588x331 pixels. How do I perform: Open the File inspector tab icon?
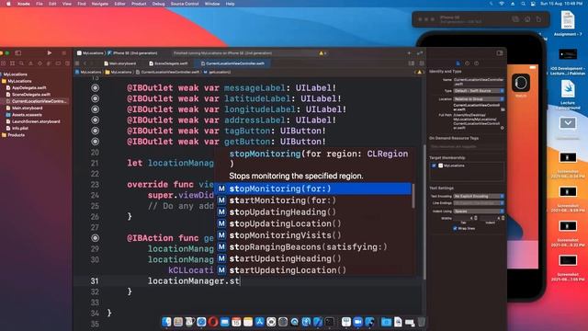click(x=458, y=63)
